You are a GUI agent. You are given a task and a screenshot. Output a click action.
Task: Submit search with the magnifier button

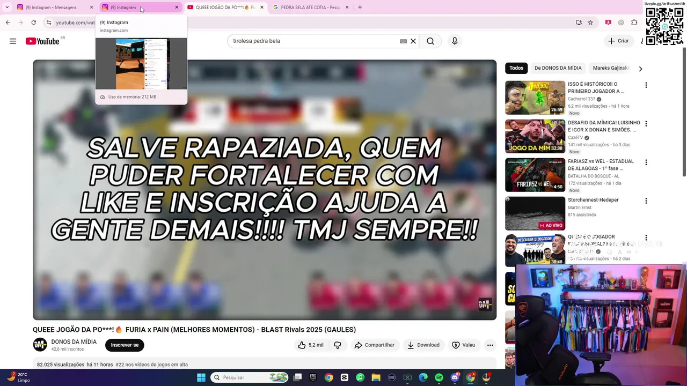(x=430, y=41)
